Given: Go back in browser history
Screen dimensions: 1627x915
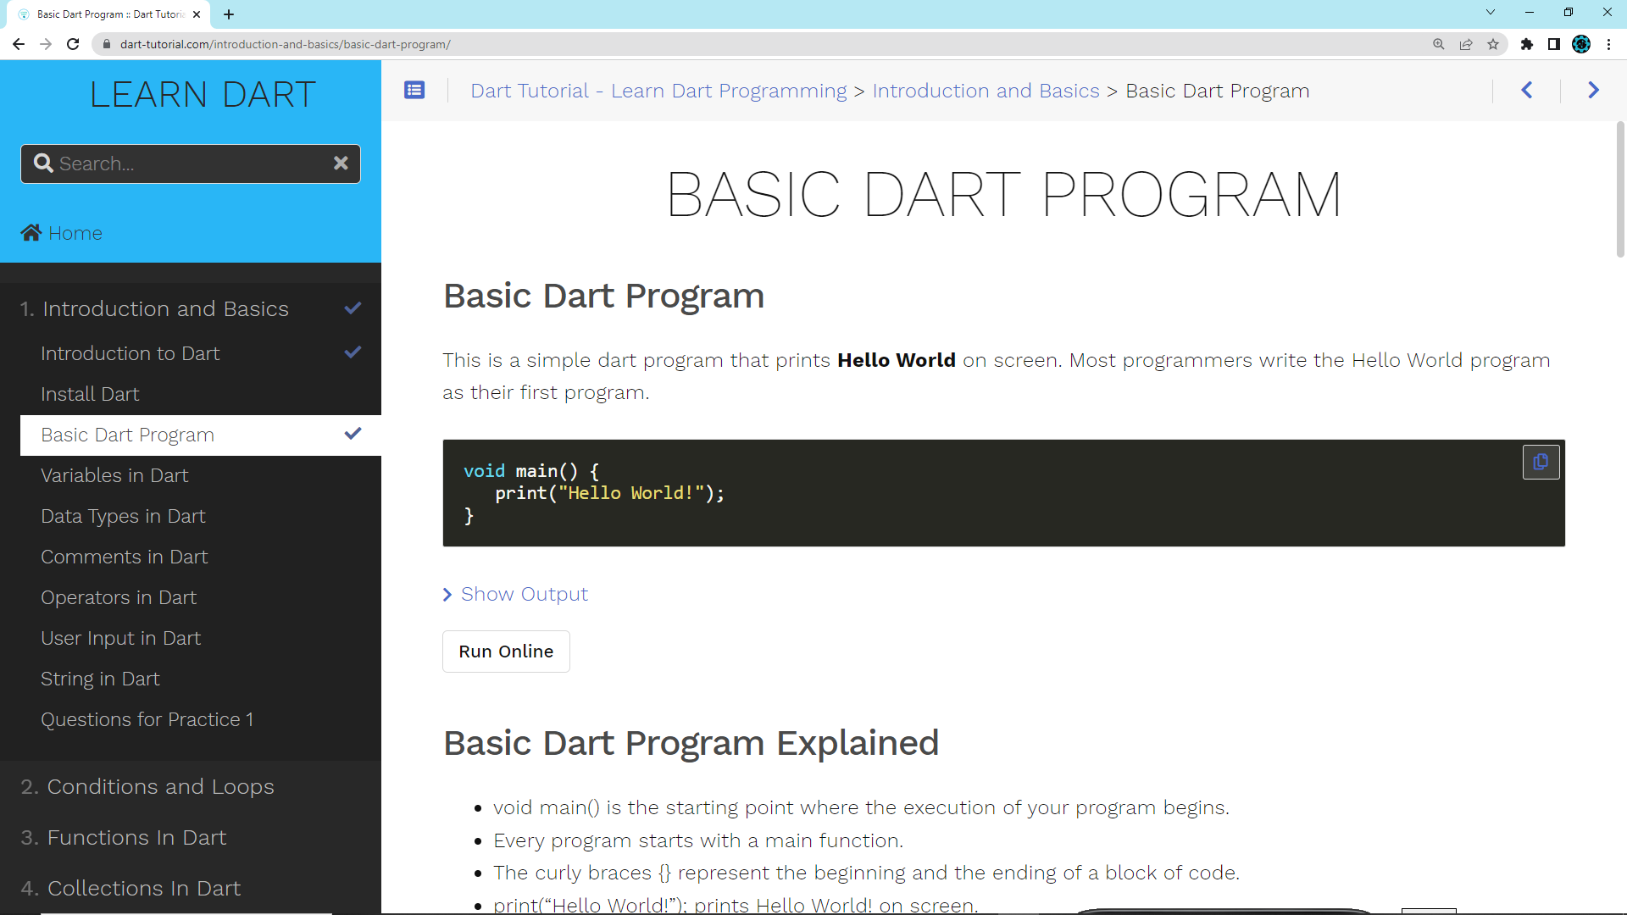Looking at the screenshot, I should (x=19, y=44).
